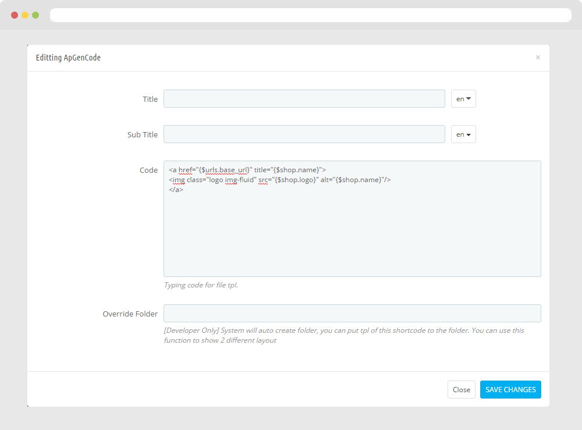This screenshot has height=430, width=582.
Task: Focus the browser address bar
Action: pos(310,15)
